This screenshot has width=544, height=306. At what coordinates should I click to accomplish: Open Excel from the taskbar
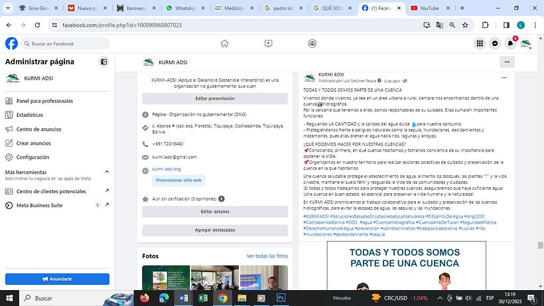tap(203, 298)
